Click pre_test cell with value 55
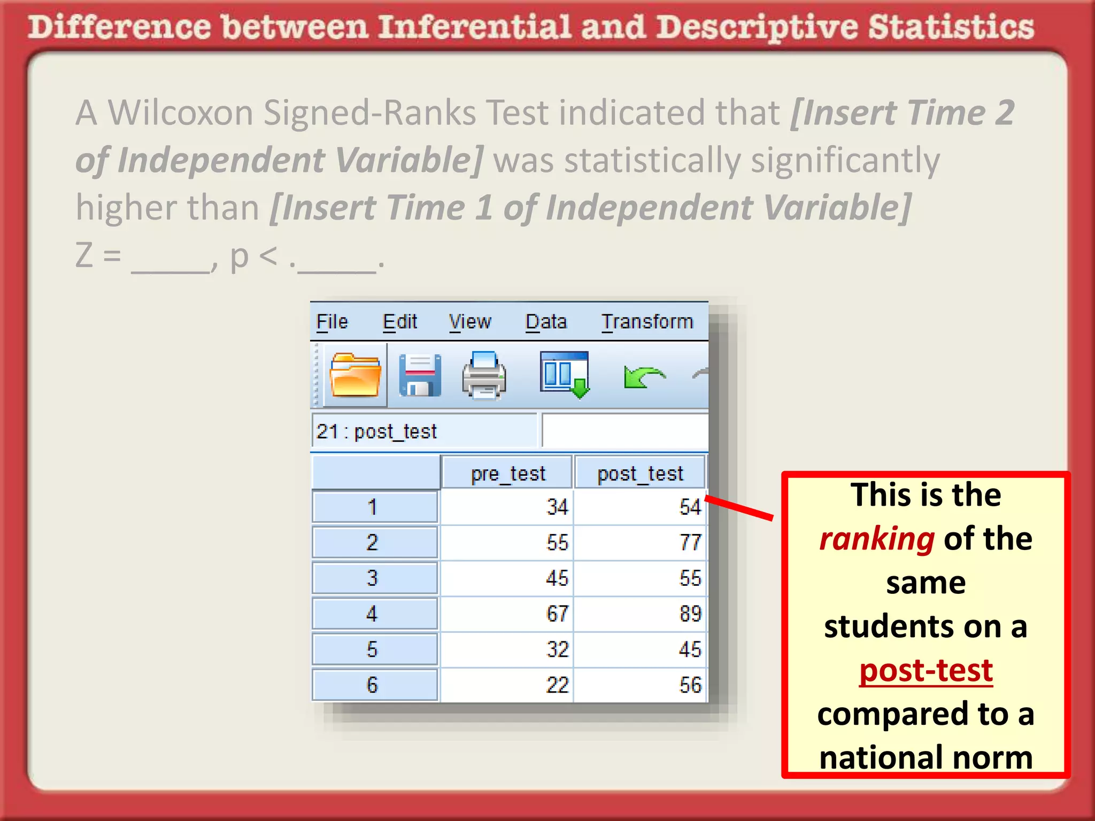The height and width of the screenshot is (821, 1095). [x=506, y=543]
